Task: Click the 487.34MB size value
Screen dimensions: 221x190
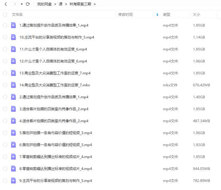Action: click(x=201, y=121)
